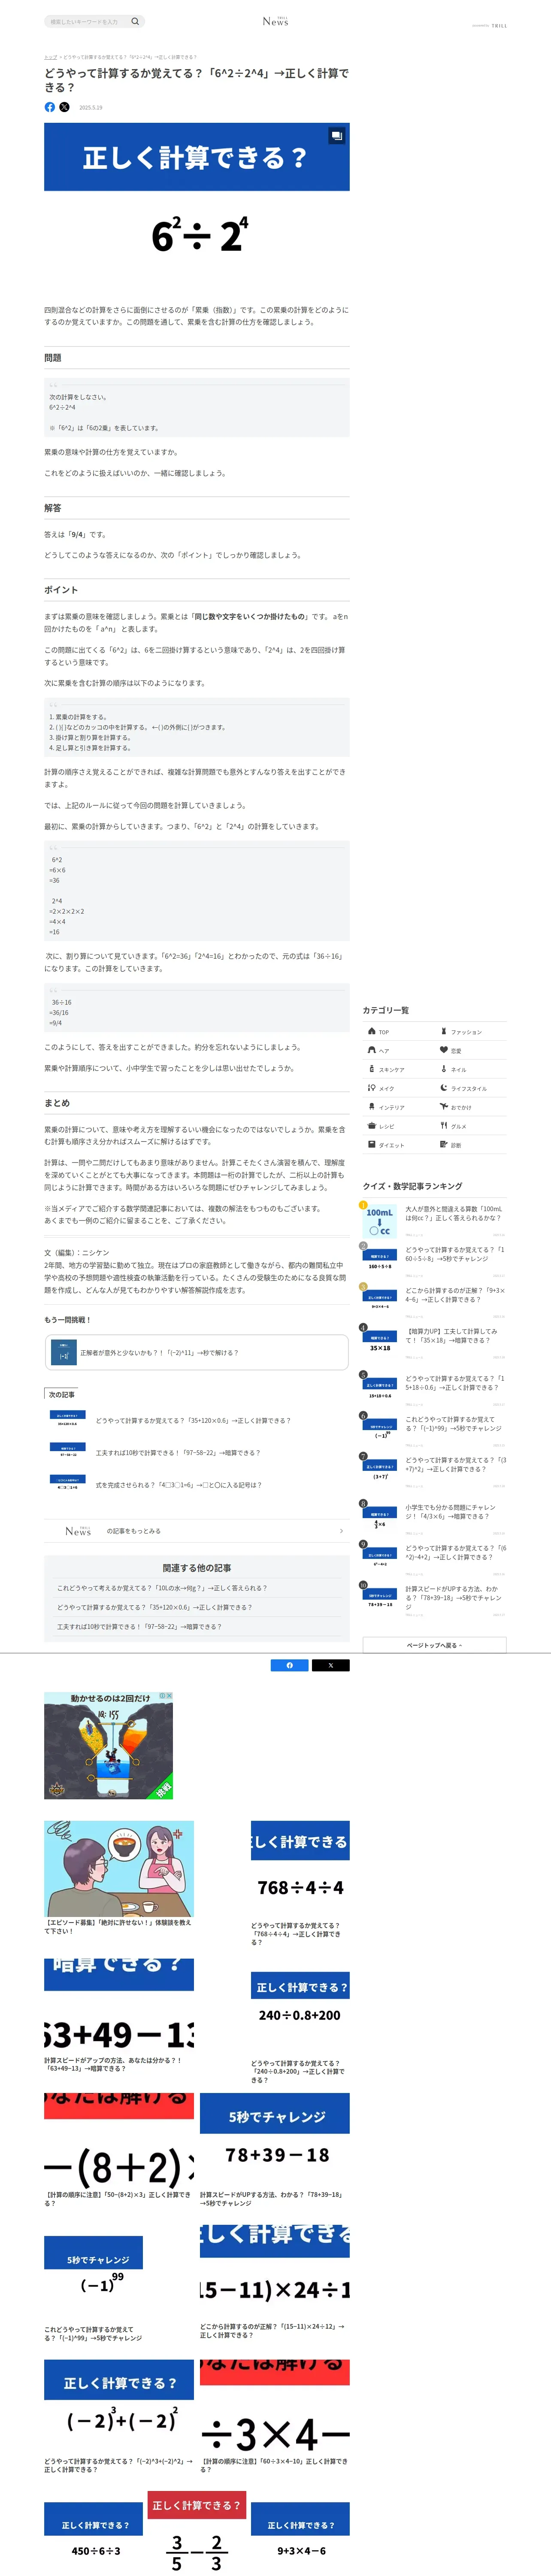Open (-1)^99 large article card
551x2576 pixels.
click(x=93, y=2290)
